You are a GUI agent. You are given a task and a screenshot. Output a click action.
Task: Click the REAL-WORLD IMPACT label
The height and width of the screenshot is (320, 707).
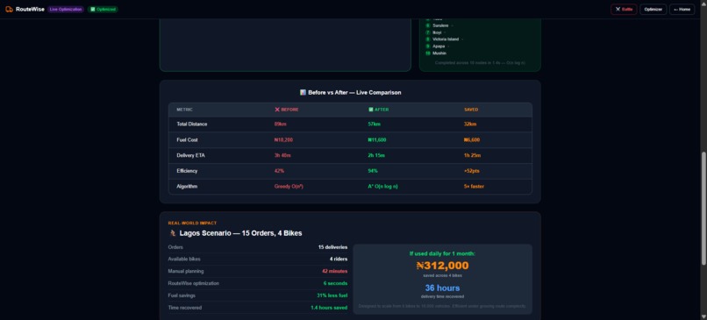pyautogui.click(x=192, y=223)
